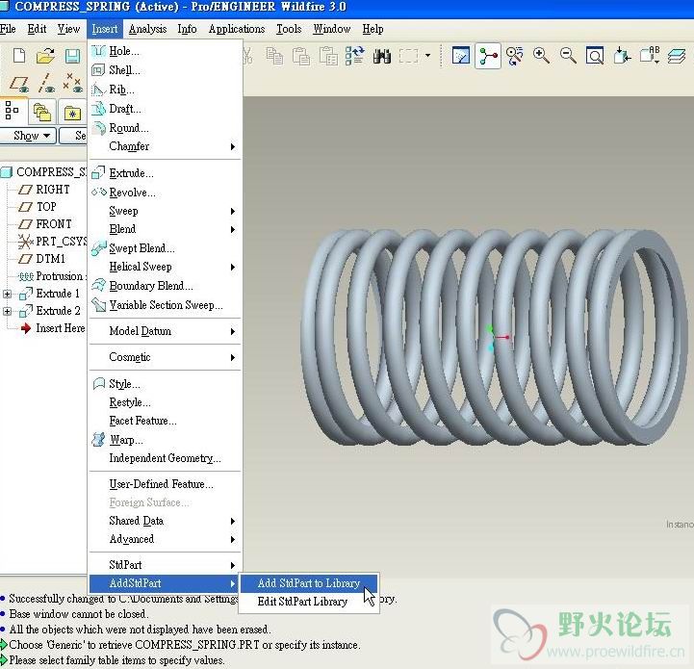Expand the Extrude 1 tree node

click(x=7, y=294)
